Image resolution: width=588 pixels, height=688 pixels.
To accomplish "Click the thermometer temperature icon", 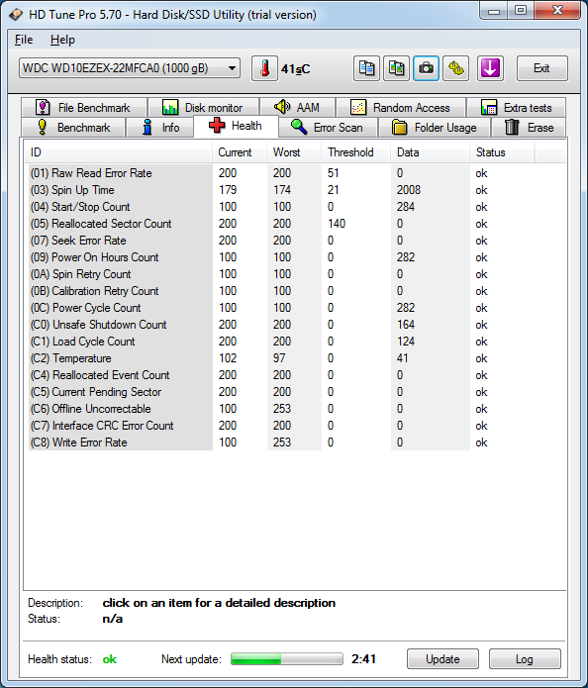I will (x=264, y=68).
